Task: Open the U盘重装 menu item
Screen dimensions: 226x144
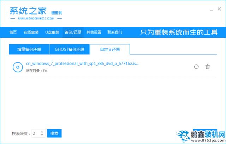Action: coord(52,32)
